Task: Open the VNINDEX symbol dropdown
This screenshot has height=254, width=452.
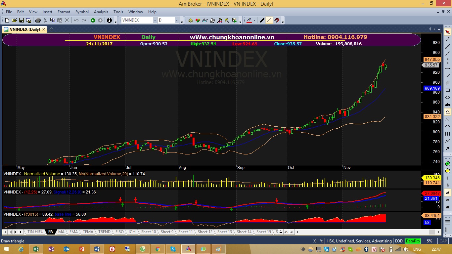Action: coord(155,21)
